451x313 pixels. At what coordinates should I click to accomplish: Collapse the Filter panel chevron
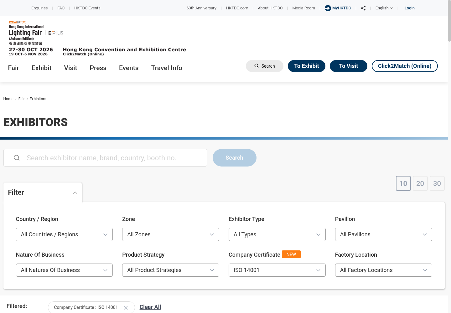coord(75,192)
